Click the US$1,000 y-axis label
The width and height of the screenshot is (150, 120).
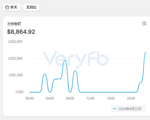tap(16, 75)
